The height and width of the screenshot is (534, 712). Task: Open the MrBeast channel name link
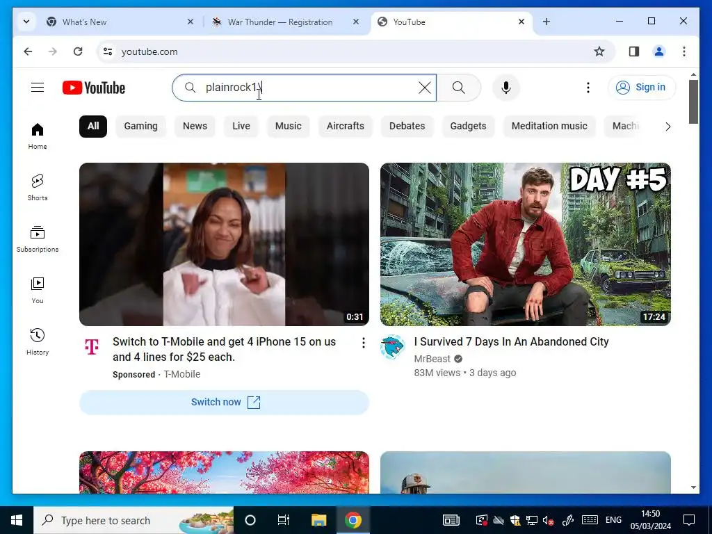(x=432, y=359)
